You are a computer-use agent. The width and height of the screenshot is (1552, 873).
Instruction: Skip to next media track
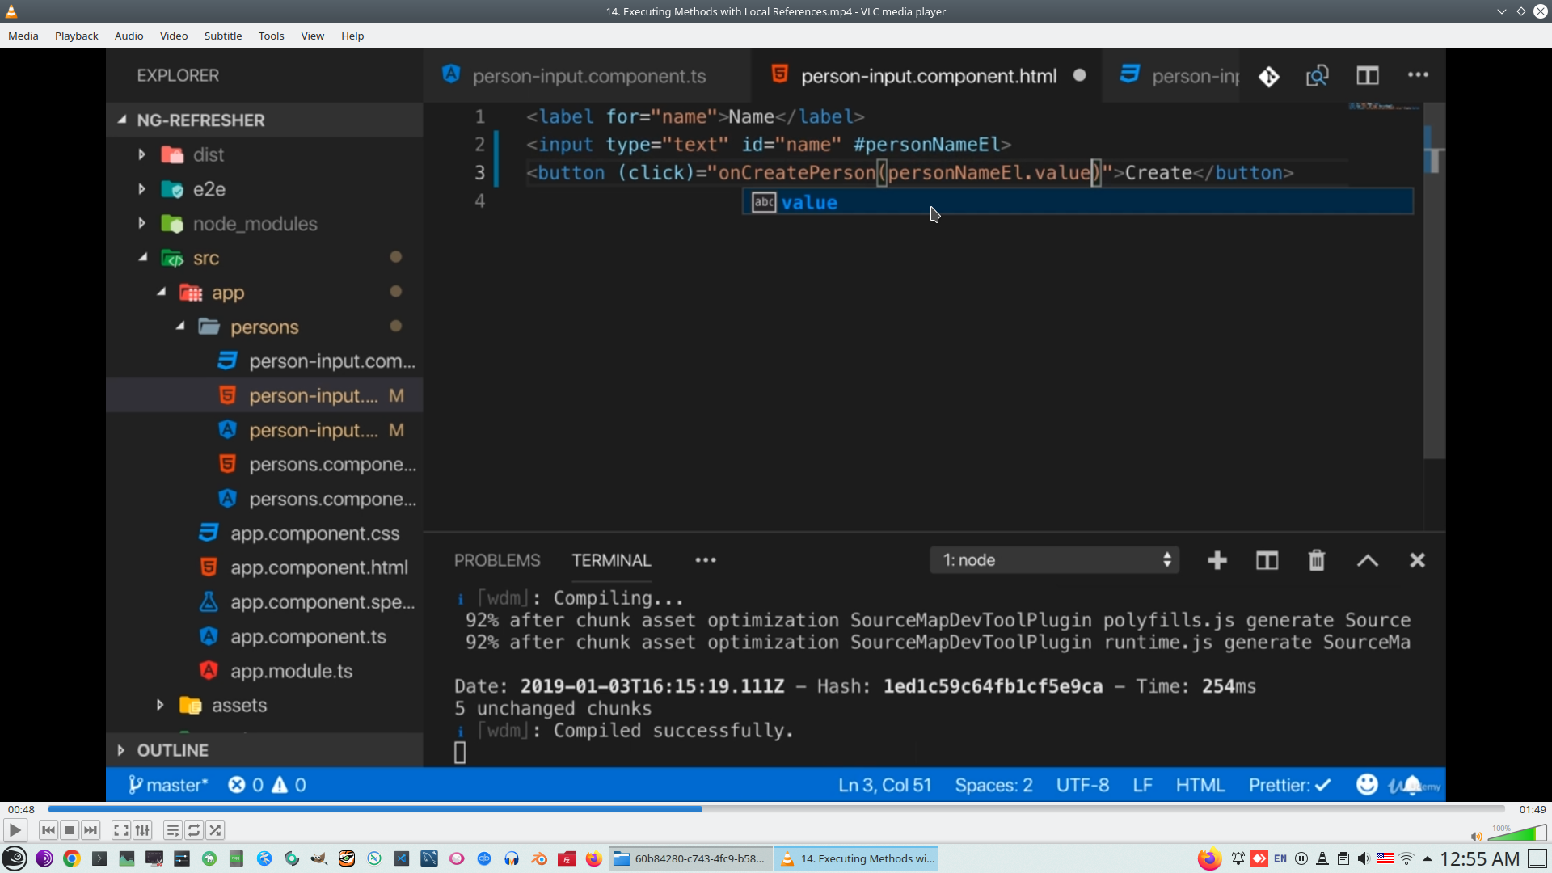(91, 830)
